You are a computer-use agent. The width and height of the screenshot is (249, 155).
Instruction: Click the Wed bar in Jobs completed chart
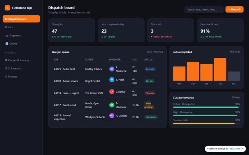click(207, 72)
